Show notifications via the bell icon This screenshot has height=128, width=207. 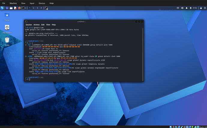coord(187,8)
